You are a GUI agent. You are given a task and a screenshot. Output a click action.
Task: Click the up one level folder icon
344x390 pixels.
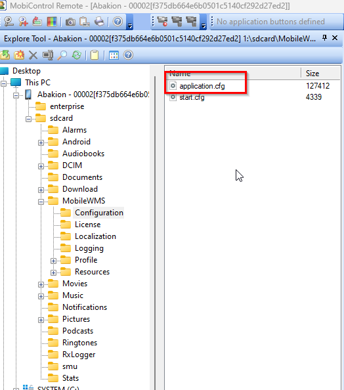(x=5, y=55)
